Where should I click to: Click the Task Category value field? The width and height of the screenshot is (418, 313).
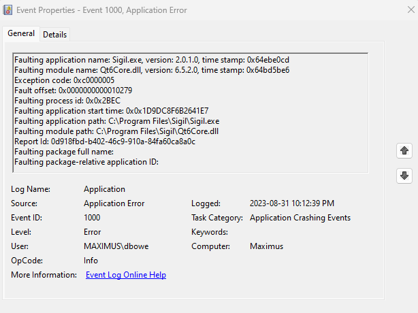tap(300, 218)
